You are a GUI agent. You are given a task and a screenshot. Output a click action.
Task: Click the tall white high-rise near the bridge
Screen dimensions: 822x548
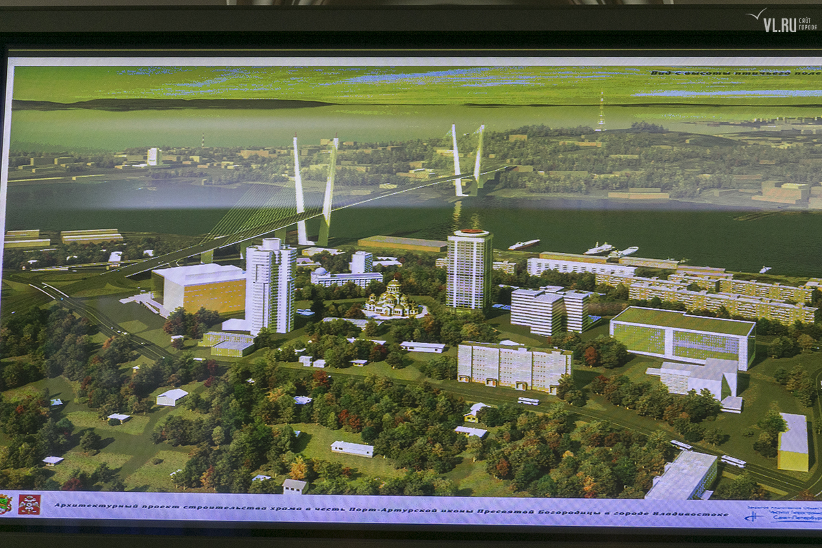click(x=271, y=286)
